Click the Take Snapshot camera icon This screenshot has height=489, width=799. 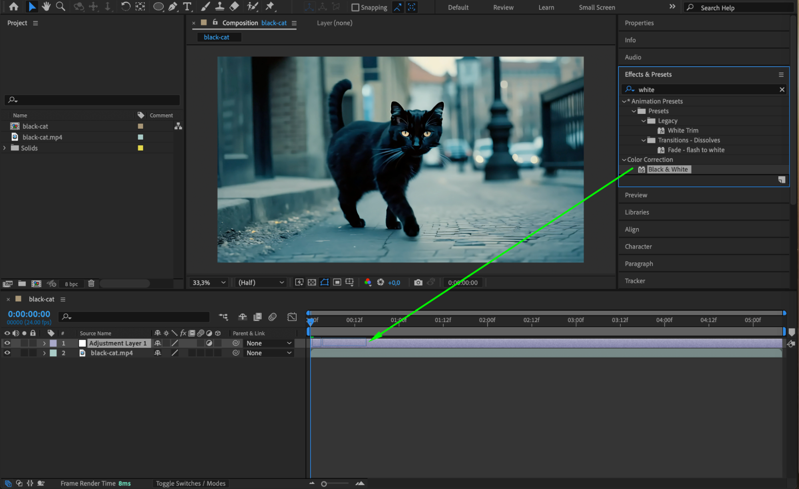pyautogui.click(x=418, y=282)
